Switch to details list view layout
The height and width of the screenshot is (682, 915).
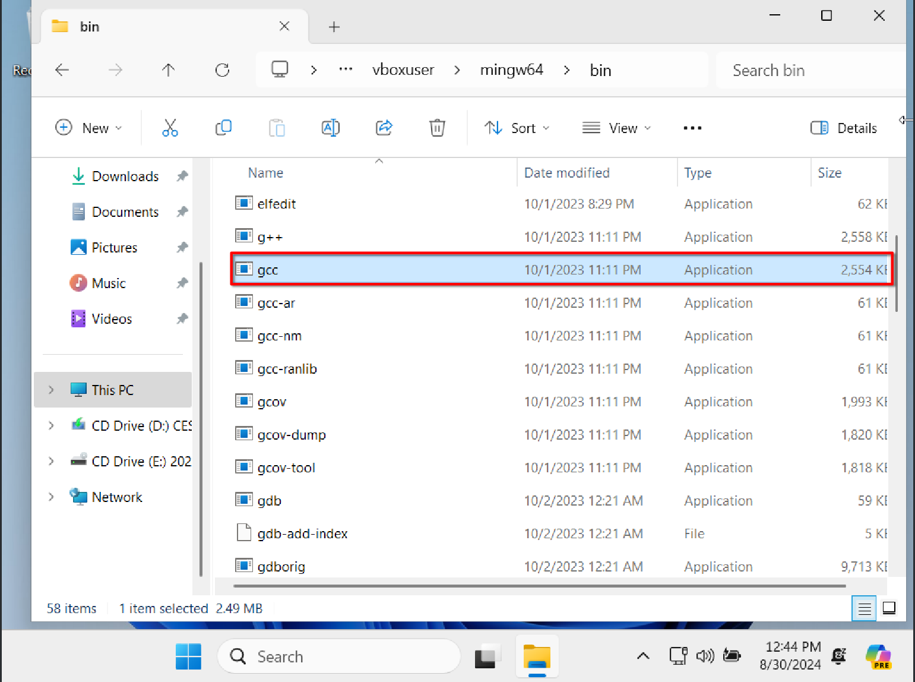[864, 608]
